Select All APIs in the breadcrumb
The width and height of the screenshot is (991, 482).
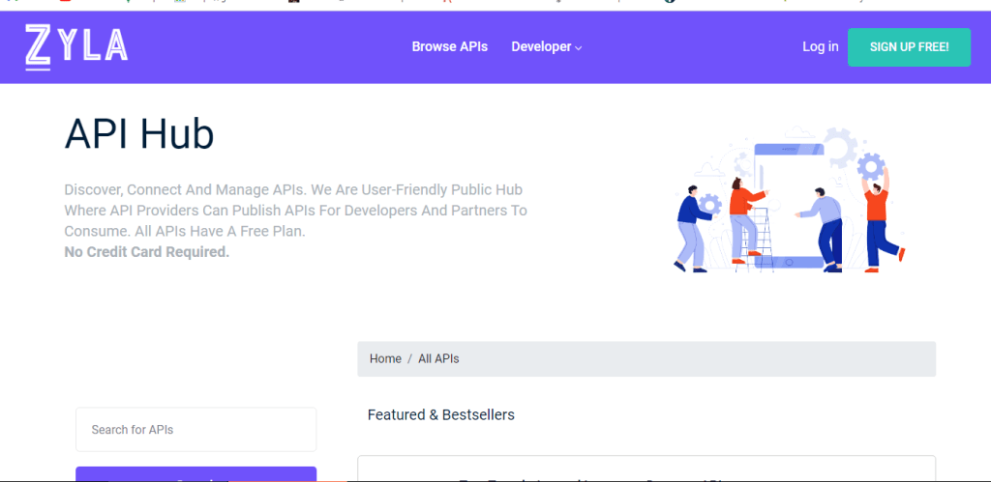(438, 359)
